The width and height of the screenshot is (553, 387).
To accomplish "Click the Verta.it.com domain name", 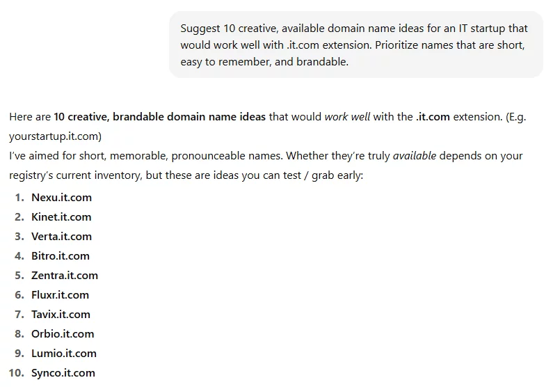I will point(61,237).
